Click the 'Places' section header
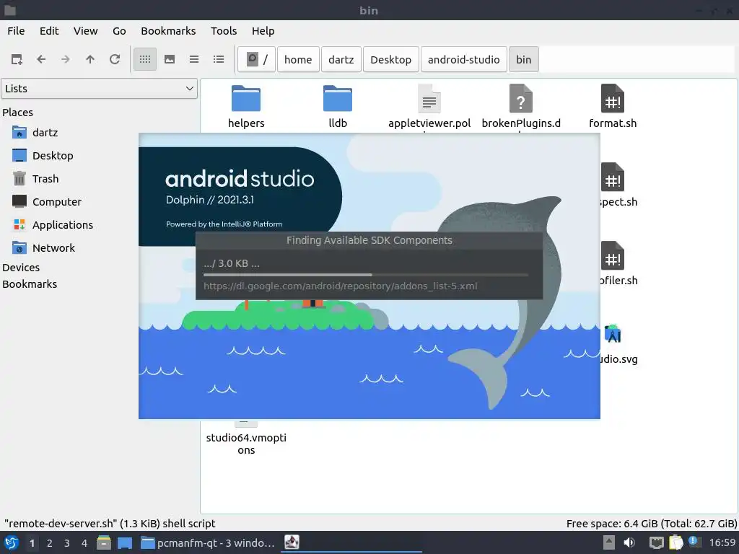Viewport: 739px width, 554px height. pos(18,113)
